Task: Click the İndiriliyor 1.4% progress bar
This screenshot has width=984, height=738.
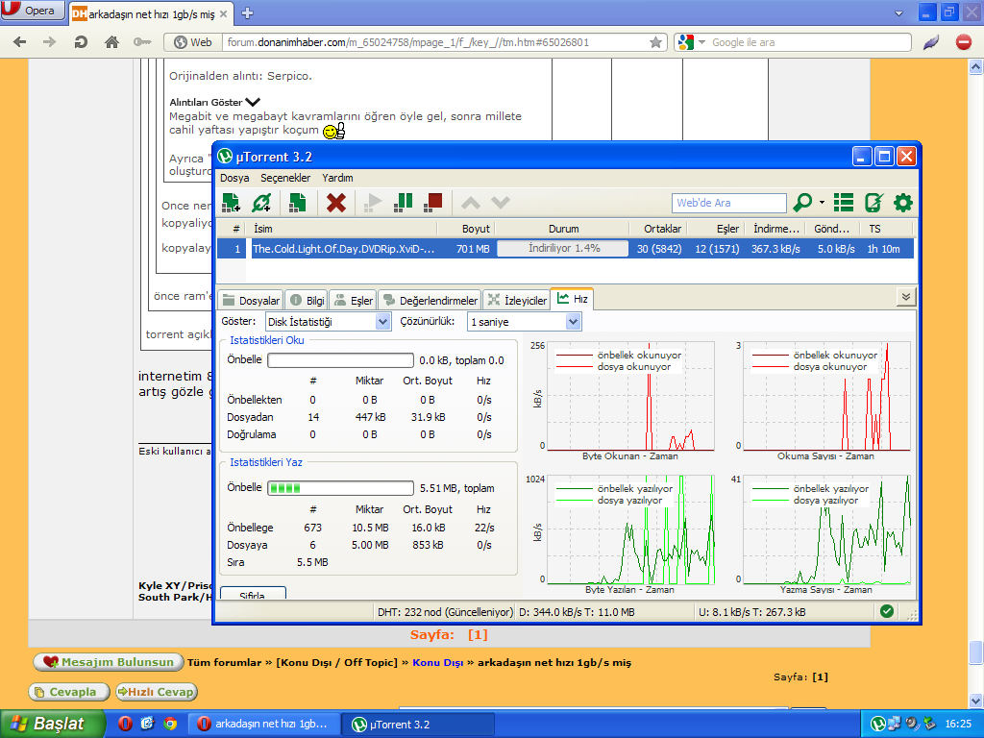Action: click(563, 249)
